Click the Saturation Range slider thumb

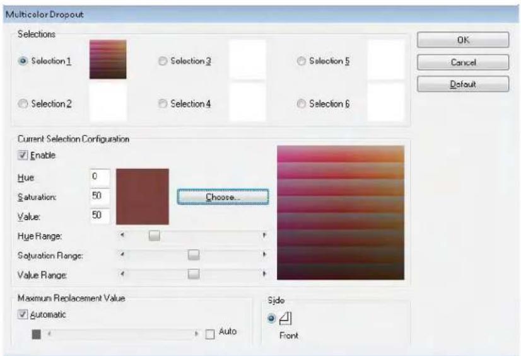pyautogui.click(x=194, y=255)
